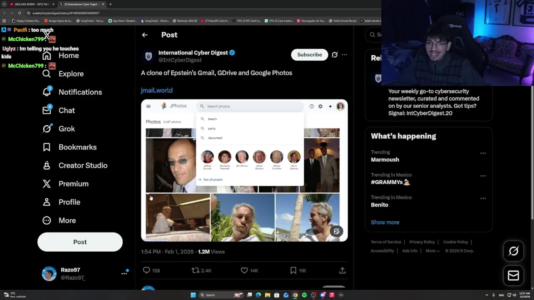Expand More in the X sidebar
The width and height of the screenshot is (534, 300).
click(x=59, y=220)
